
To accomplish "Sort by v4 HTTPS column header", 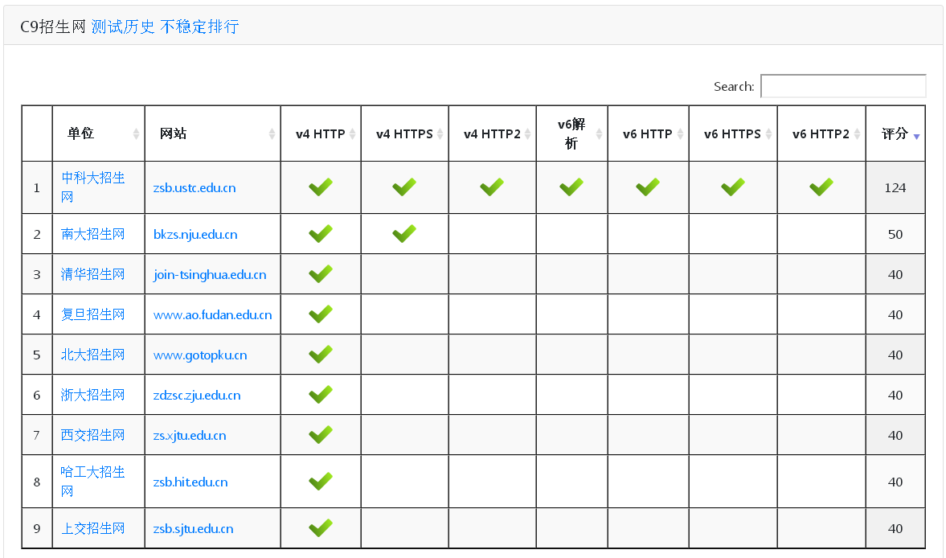I will click(x=404, y=133).
